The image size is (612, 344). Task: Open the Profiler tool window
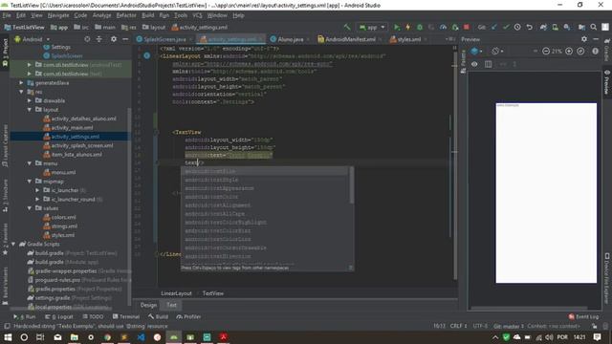189,316
